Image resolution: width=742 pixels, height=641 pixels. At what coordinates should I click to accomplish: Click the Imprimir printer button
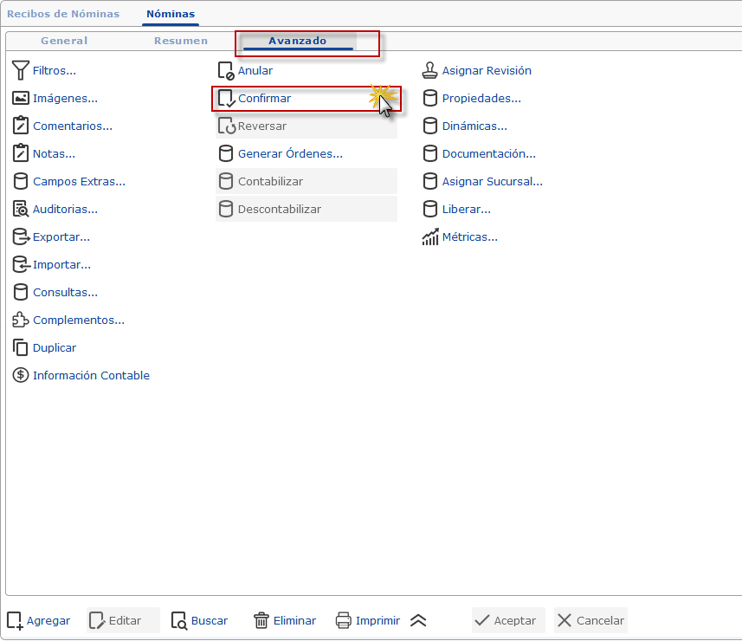tap(368, 620)
